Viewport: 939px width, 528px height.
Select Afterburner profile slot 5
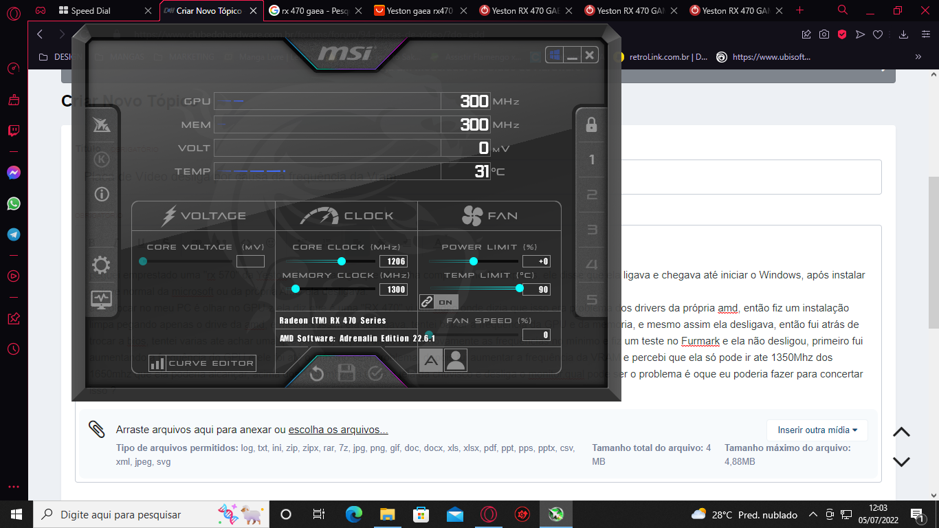tap(591, 300)
